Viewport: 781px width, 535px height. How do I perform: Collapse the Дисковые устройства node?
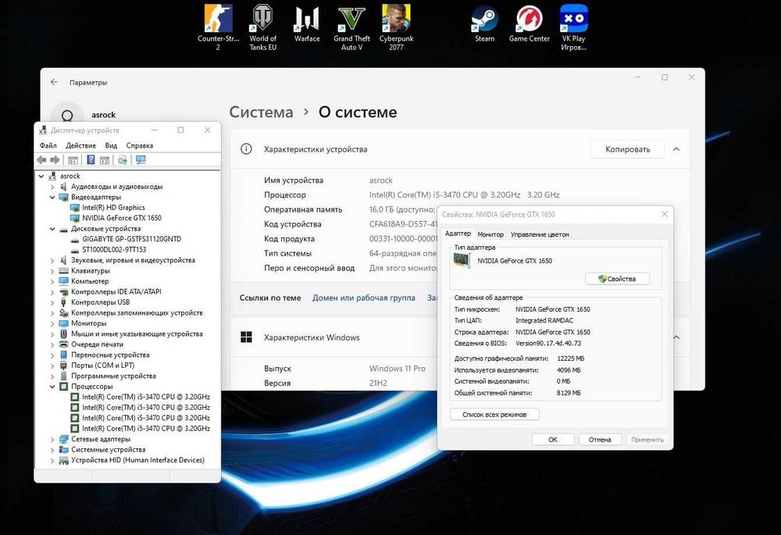click(52, 229)
